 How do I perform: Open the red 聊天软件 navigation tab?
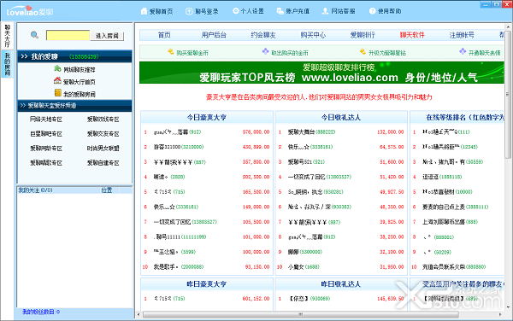pos(412,35)
